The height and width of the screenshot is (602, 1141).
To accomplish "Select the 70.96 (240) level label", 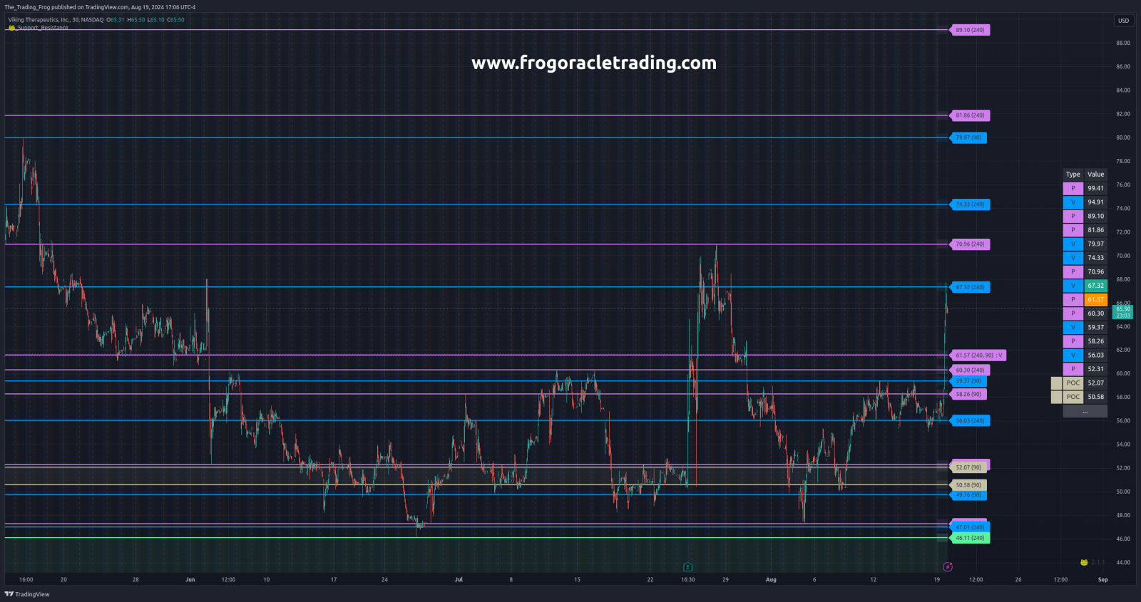I will tap(970, 244).
